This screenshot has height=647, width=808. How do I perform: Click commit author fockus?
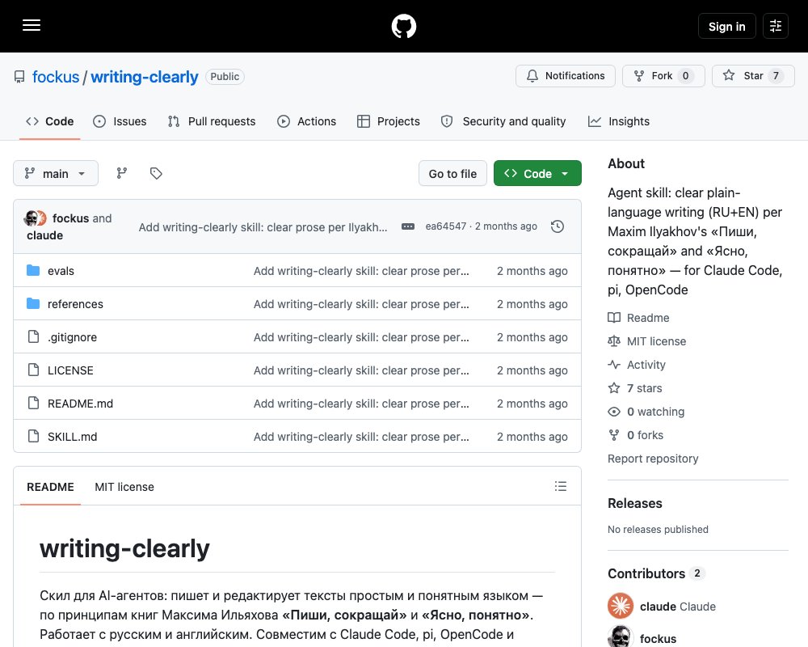[70, 218]
